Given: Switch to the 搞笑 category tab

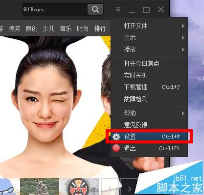Looking at the screenshot, I should point(15,28).
